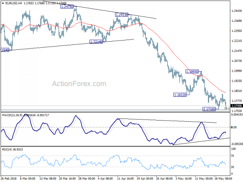
Task: Select the 1.24750 price label
Action: (67, 6)
